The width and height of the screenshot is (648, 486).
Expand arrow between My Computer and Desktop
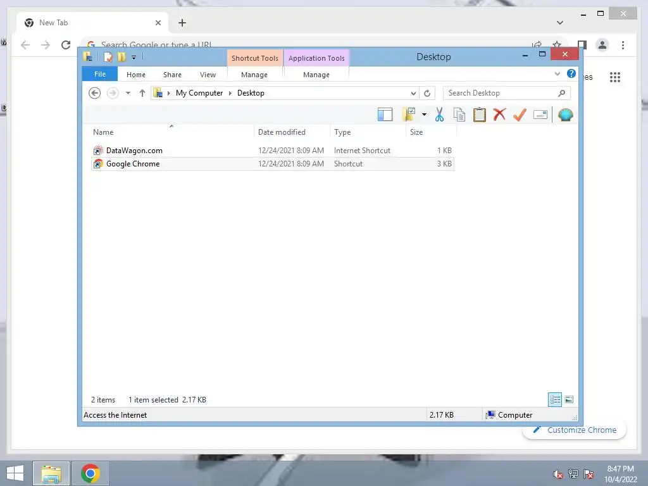(230, 94)
